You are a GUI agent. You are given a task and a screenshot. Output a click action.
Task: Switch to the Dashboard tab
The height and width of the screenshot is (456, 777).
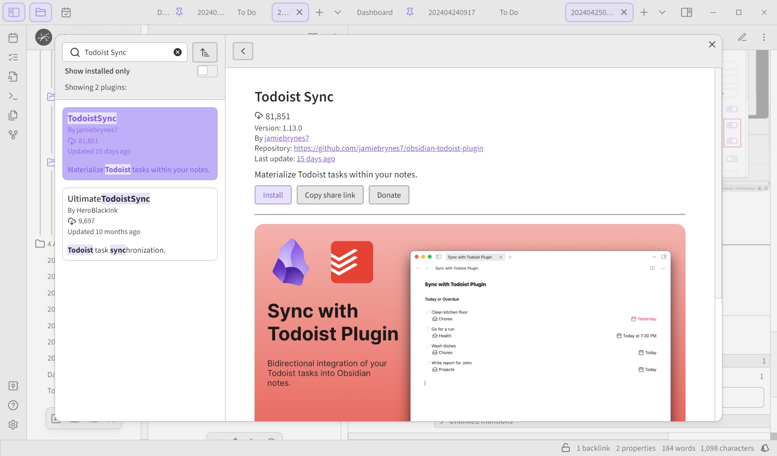click(375, 13)
